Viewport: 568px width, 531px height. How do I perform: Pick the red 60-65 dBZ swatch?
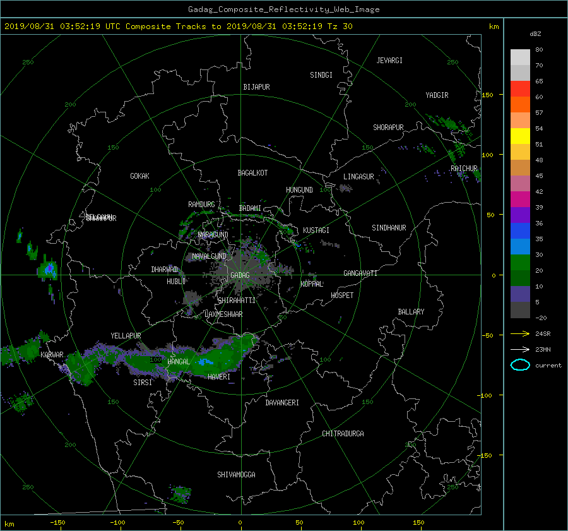point(520,89)
